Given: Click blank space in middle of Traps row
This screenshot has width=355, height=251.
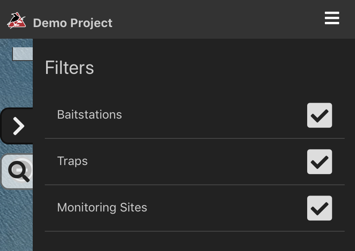Looking at the screenshot, I should [197, 162].
